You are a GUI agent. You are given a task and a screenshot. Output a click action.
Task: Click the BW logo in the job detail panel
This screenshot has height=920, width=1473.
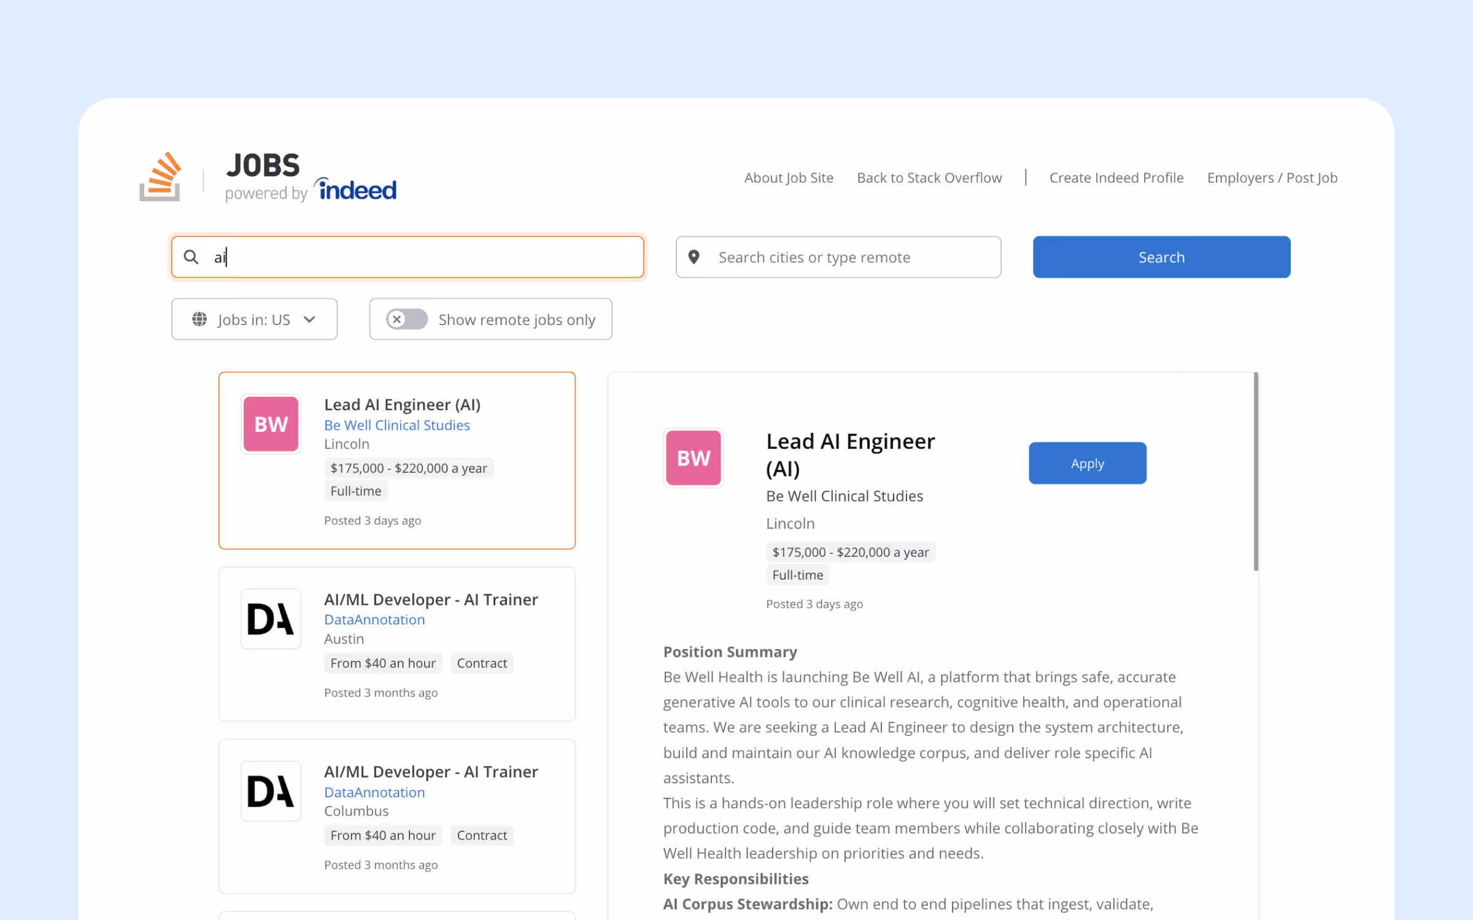click(x=693, y=458)
